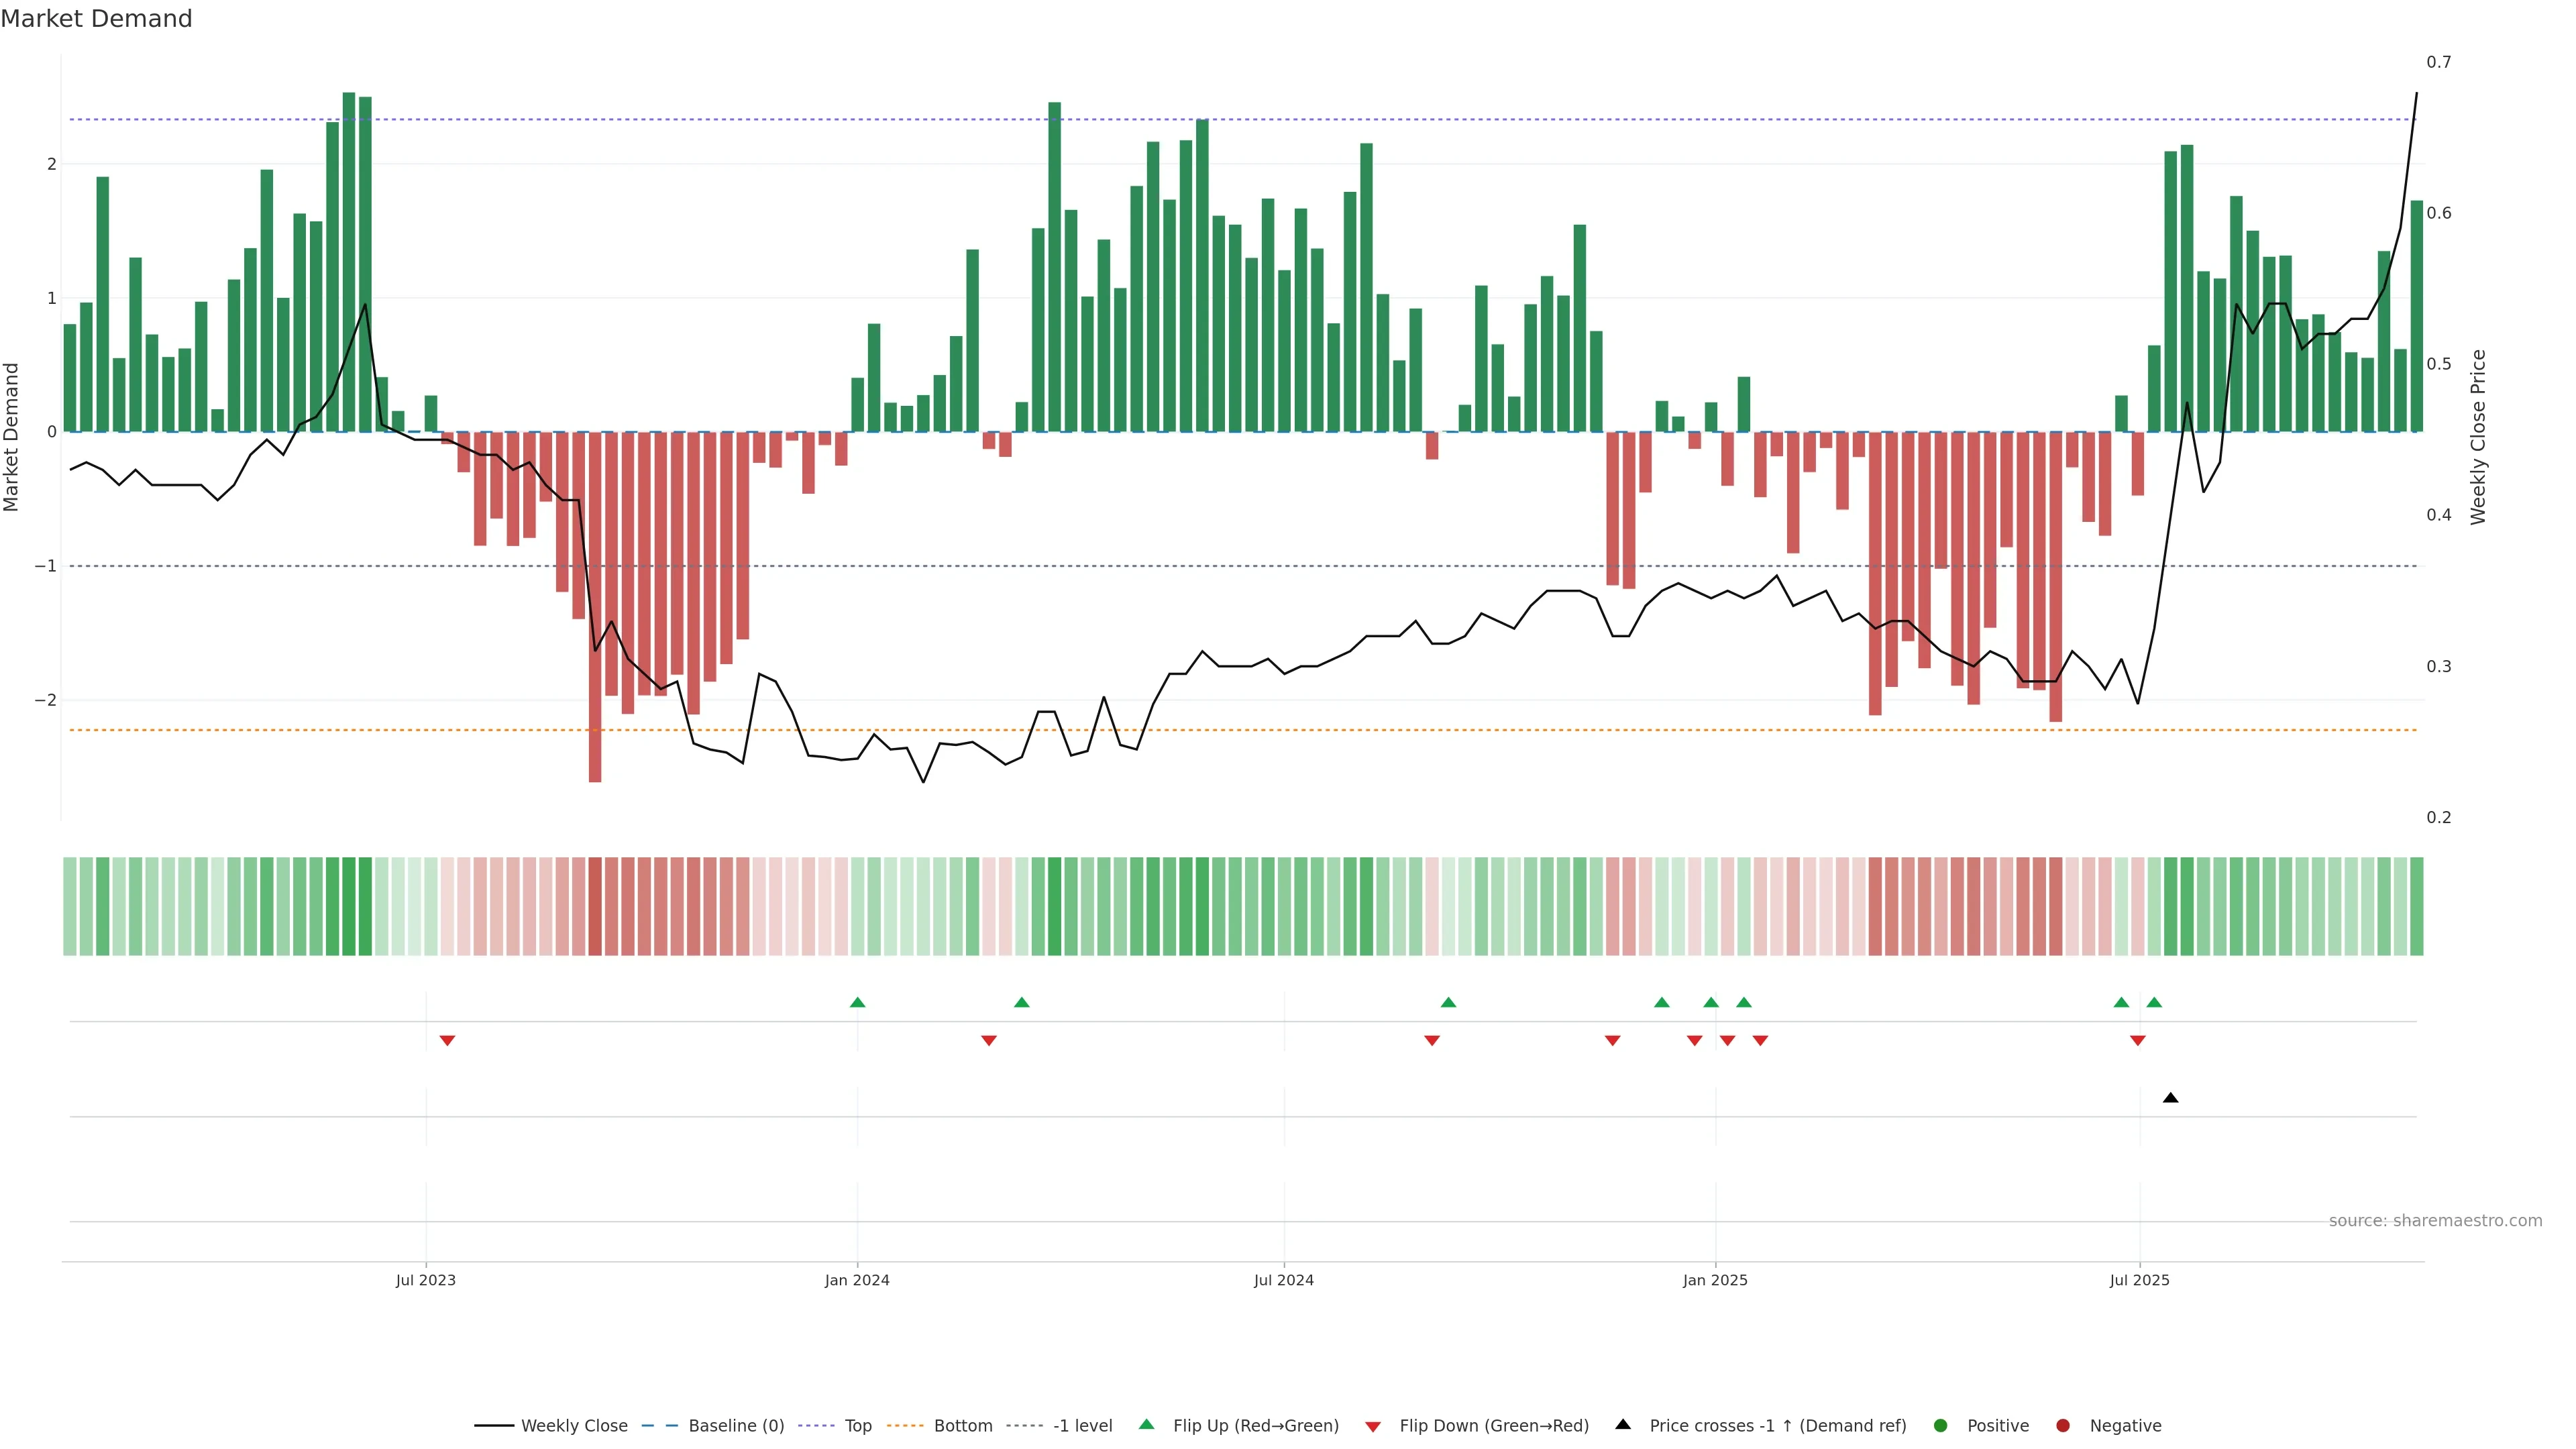Image resolution: width=2576 pixels, height=1449 pixels.
Task: Click the Flip Up green triangle legend icon
Action: (x=1146, y=1424)
